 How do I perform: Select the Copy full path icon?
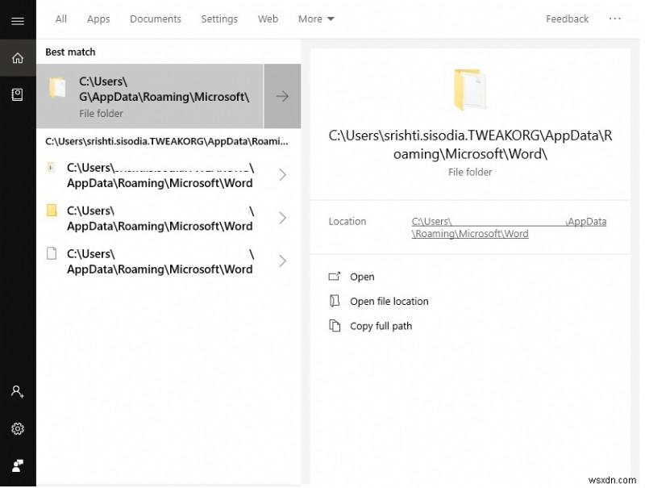click(335, 325)
